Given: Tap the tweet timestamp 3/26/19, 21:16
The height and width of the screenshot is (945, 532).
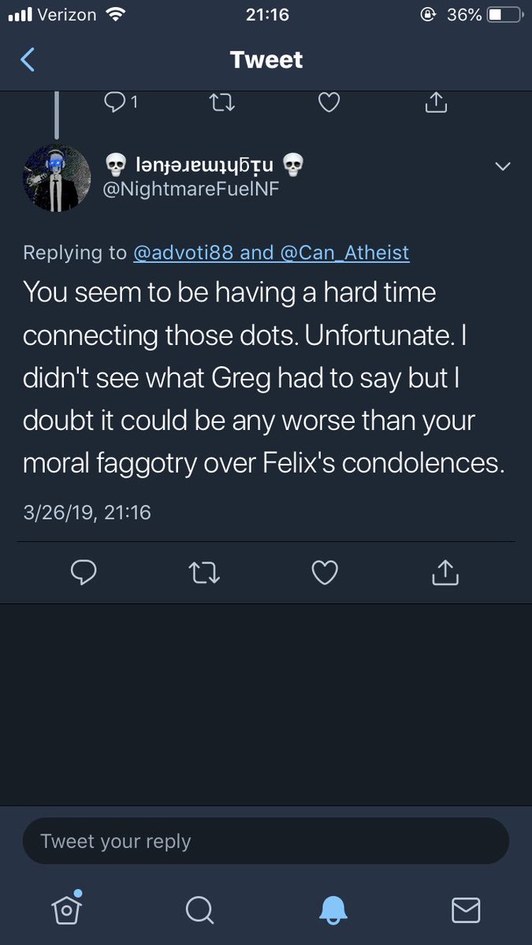Looking at the screenshot, I should click(87, 513).
